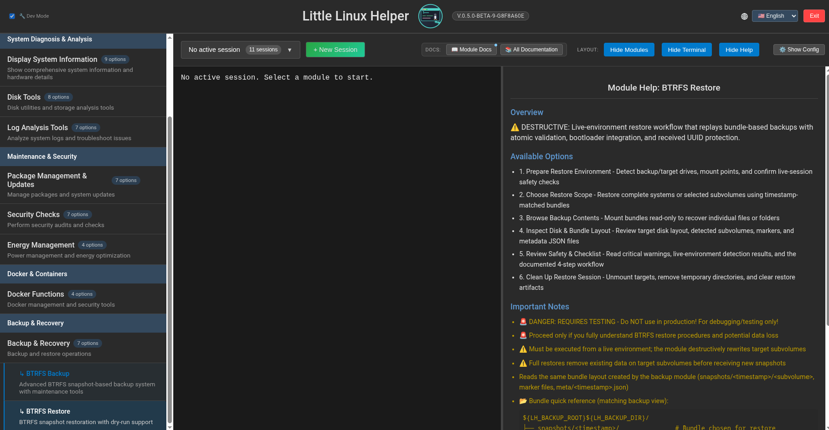Click the Hide Modules layout button
Screen dimensions: 829x430
coord(629,50)
